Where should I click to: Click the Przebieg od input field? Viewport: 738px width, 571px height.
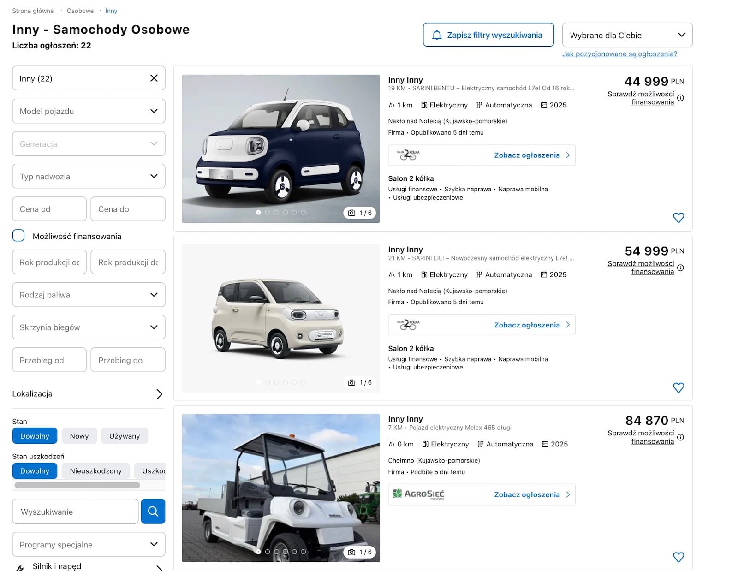[49, 360]
